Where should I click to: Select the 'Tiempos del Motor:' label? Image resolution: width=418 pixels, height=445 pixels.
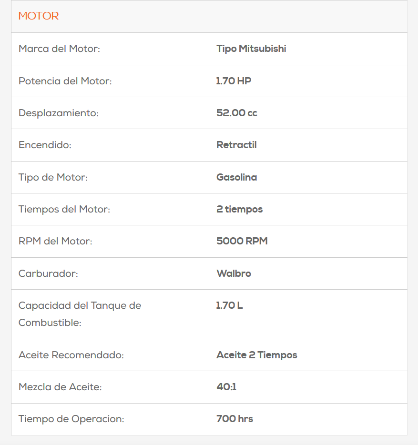[x=64, y=209]
